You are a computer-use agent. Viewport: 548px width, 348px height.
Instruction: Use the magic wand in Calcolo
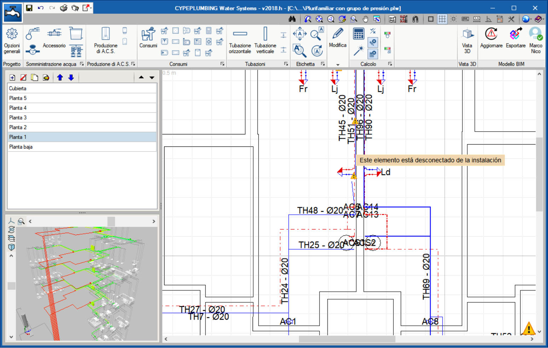tap(358, 51)
